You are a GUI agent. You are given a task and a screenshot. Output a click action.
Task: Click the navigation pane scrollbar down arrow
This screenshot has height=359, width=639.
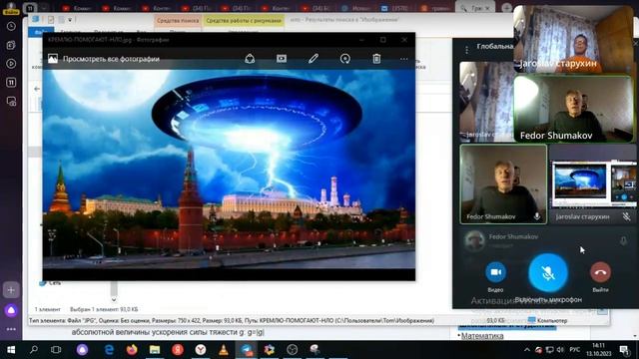tap(114, 299)
